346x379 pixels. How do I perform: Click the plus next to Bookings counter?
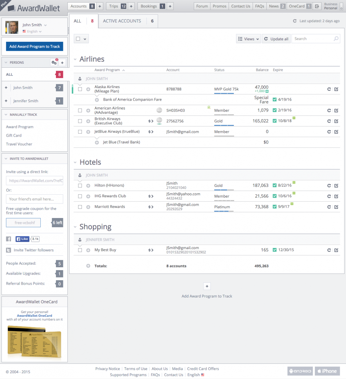170,6
